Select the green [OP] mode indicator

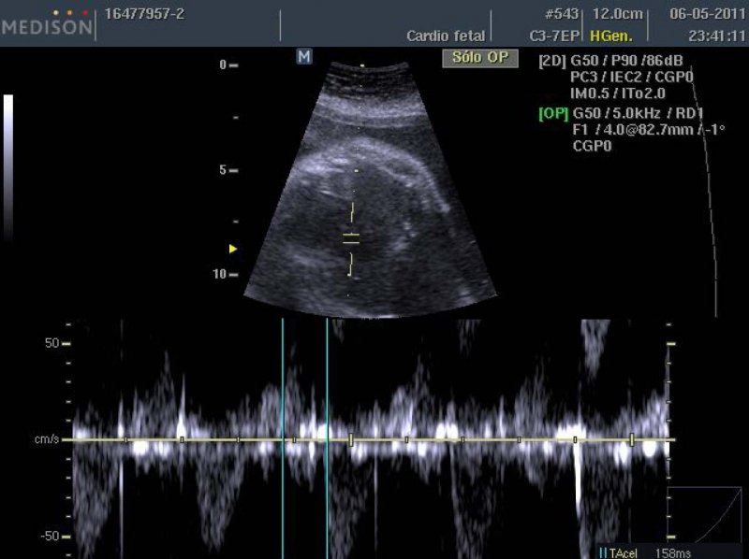click(552, 114)
